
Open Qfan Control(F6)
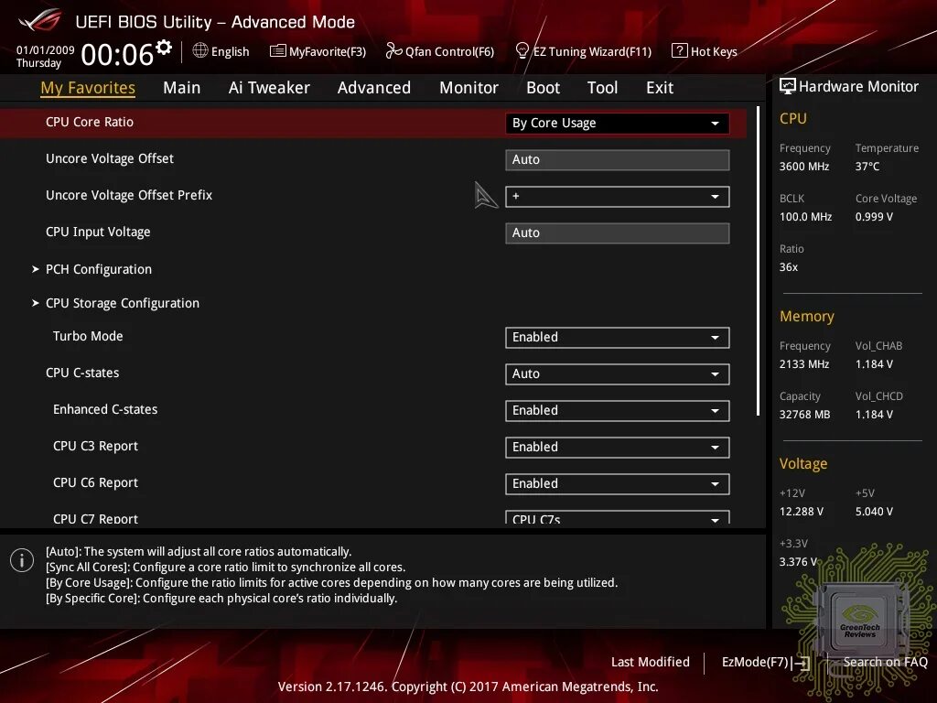(440, 51)
